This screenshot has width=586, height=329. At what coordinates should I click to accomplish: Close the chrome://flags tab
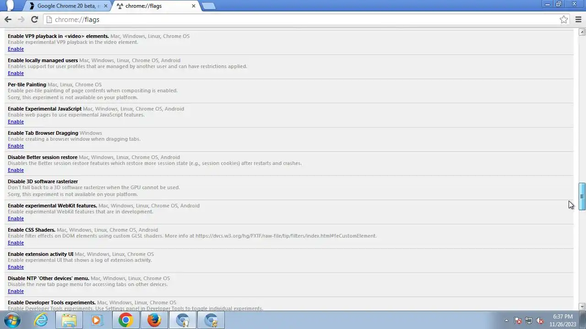(194, 6)
